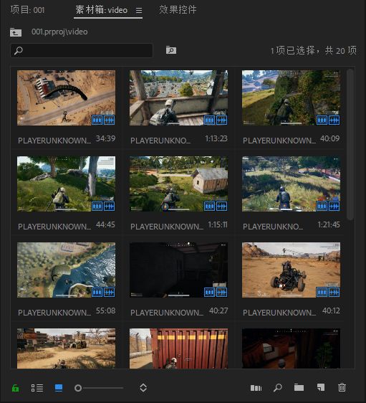Click the 001.prproj\video path text

[59, 32]
